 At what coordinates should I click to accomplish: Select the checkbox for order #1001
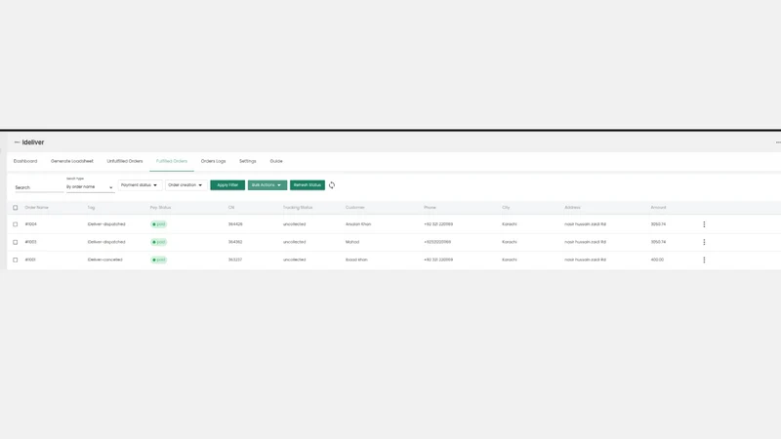pyautogui.click(x=16, y=259)
